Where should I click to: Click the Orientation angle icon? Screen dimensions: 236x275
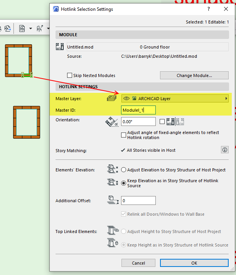coord(111,122)
